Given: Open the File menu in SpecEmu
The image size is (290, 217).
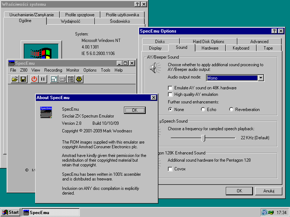Looking at the screenshot, I should (13, 70).
